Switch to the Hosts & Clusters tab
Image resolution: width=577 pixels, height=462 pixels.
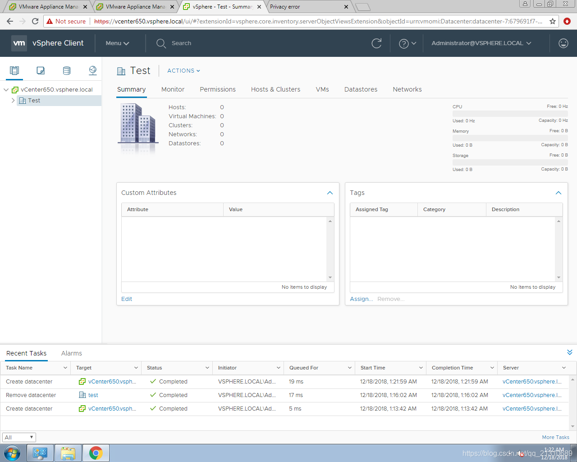click(x=275, y=89)
